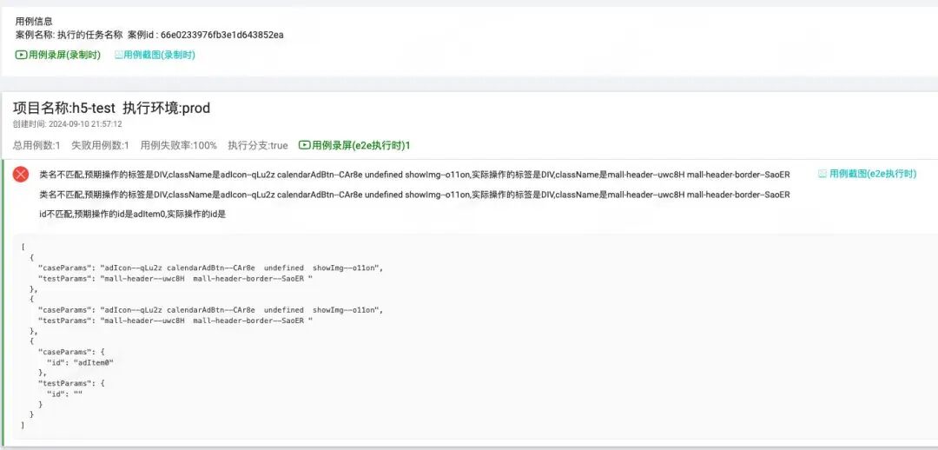Image resolution: width=938 pixels, height=450 pixels.
Task: Click 项目名称:h5-test title
Action: 64,109
